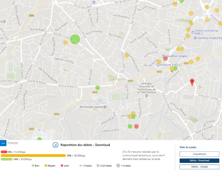Click the green 14% speed bar
This screenshot has width=222, height=174.
point(6,159)
